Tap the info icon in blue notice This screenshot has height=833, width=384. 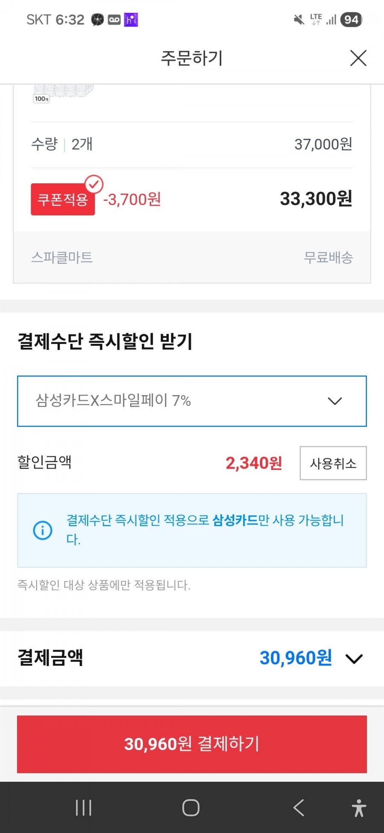(43, 531)
